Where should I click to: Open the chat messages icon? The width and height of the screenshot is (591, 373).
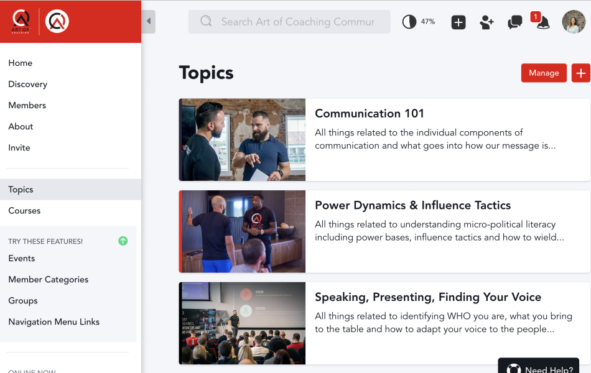pyautogui.click(x=514, y=22)
